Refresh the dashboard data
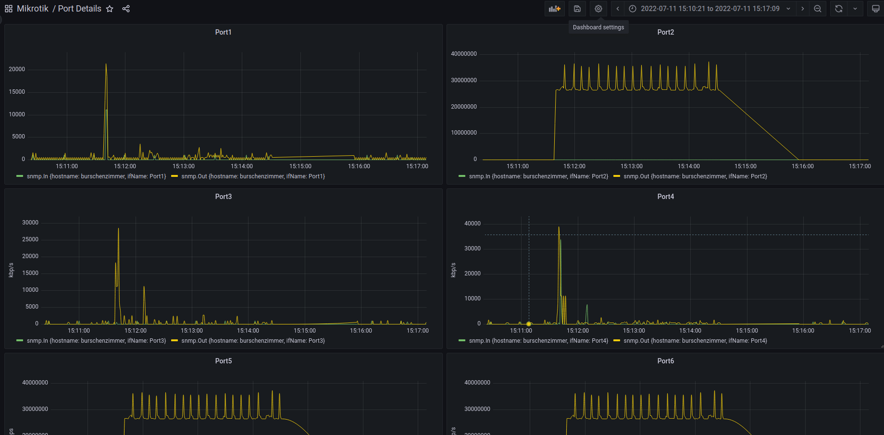This screenshot has height=435, width=884. (838, 9)
